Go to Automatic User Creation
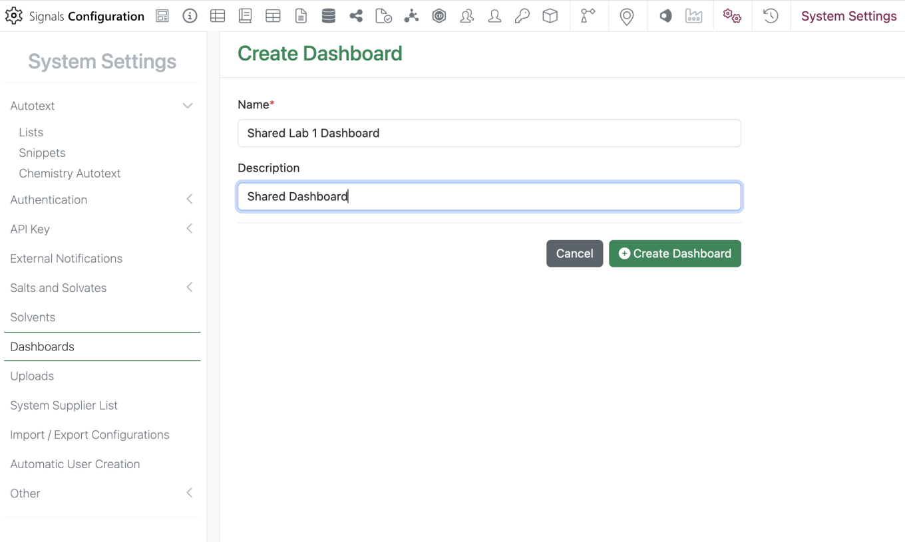This screenshot has height=542, width=905. pyautogui.click(x=75, y=464)
